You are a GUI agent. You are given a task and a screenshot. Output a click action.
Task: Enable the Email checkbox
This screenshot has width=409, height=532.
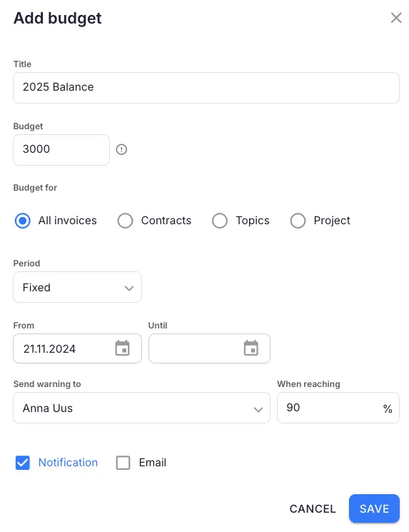[123, 463]
